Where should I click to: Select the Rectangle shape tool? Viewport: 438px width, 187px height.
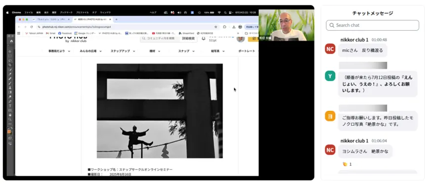click(10, 110)
